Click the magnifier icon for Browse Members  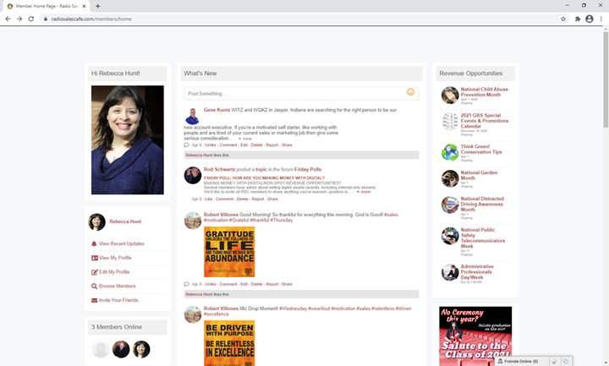tap(95, 286)
